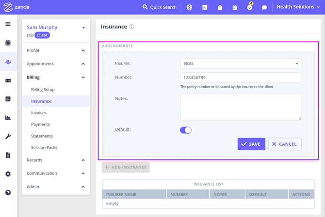Open the clipboard icon in top bar
This screenshot has width=325, height=217.
tap(220, 7)
